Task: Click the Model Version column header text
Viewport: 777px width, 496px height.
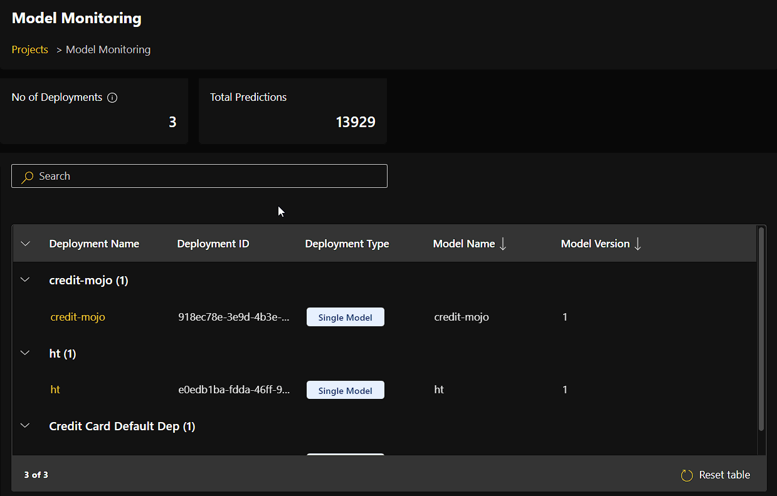Action: (595, 244)
